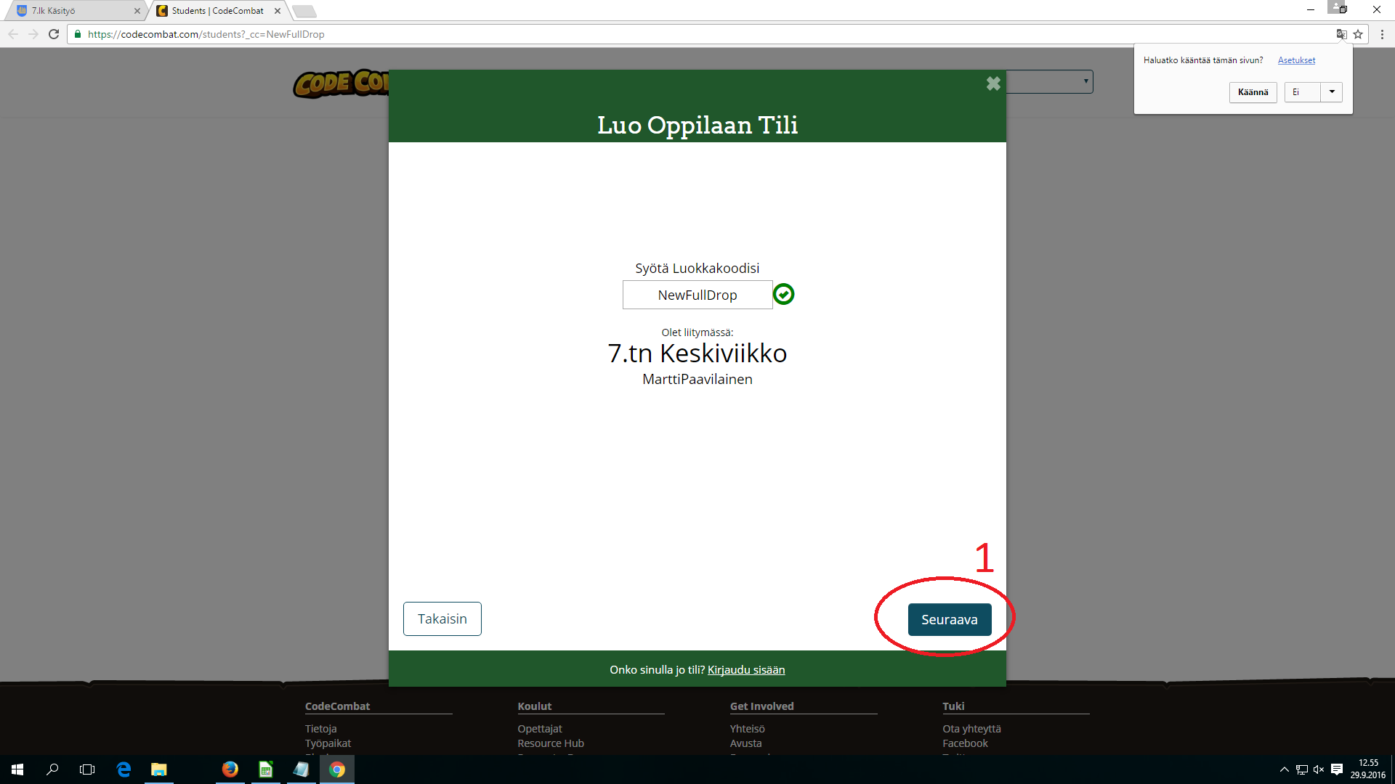
Task: Click the Käännä translate button
Action: point(1253,92)
